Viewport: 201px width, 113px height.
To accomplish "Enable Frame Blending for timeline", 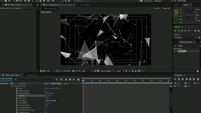I will pos(70,79).
